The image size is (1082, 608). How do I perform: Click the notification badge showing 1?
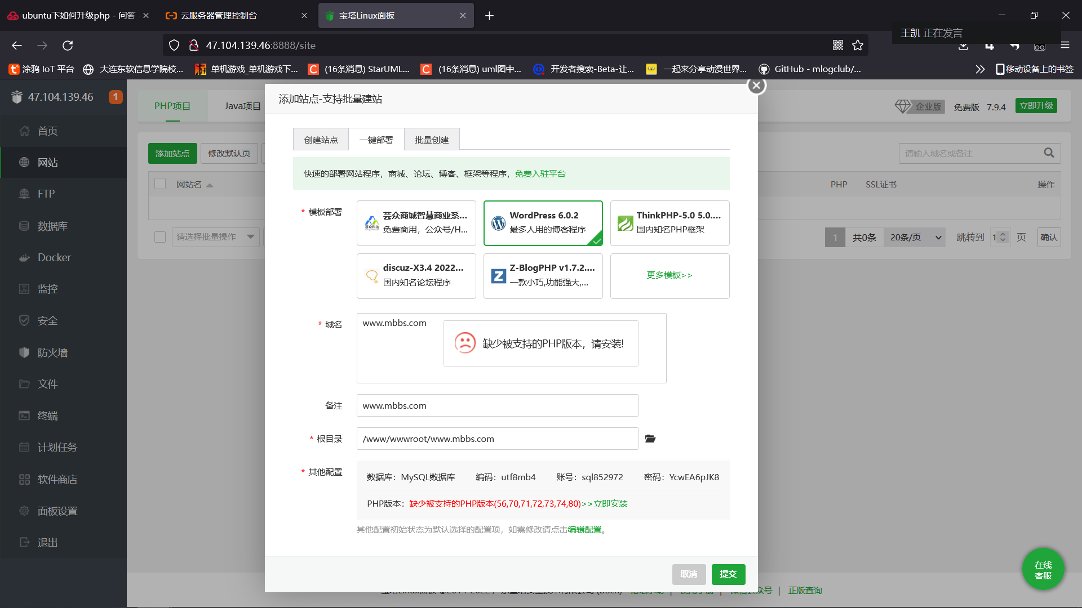pos(116,97)
